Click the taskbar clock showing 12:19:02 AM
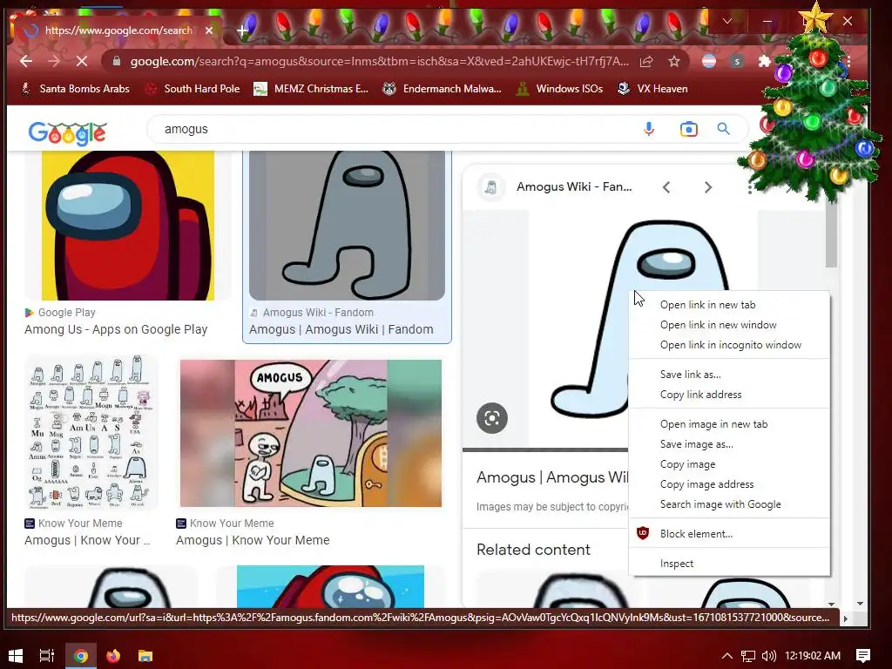The image size is (892, 669). [x=813, y=656]
